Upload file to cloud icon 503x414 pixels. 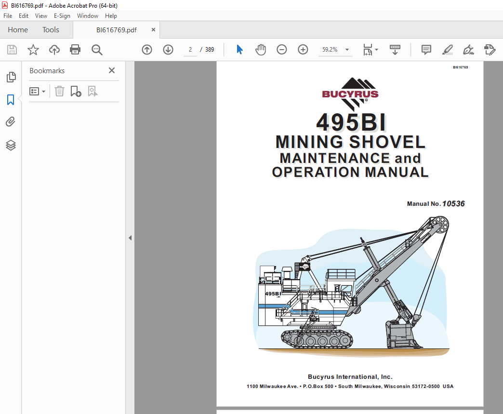[54, 50]
